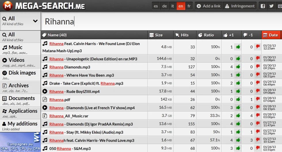Click the envelope contact icon
This screenshot has width=282, height=152.
coord(280,6)
